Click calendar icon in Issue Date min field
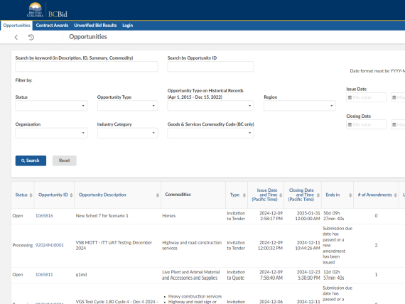The height and width of the screenshot is (304, 405). click(350, 97)
